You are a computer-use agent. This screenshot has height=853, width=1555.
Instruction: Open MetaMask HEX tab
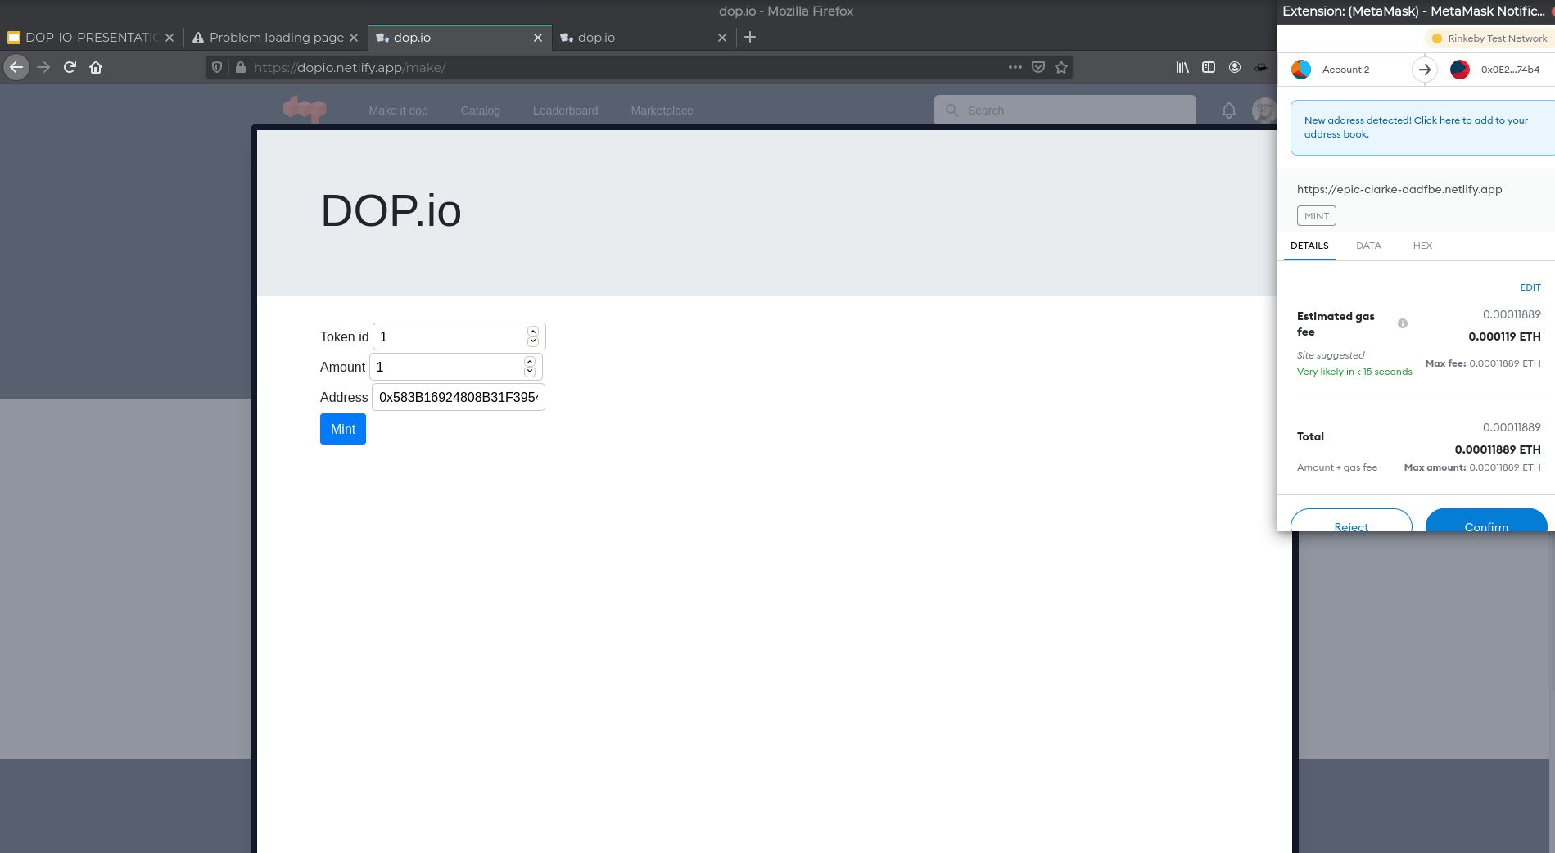pyautogui.click(x=1422, y=246)
